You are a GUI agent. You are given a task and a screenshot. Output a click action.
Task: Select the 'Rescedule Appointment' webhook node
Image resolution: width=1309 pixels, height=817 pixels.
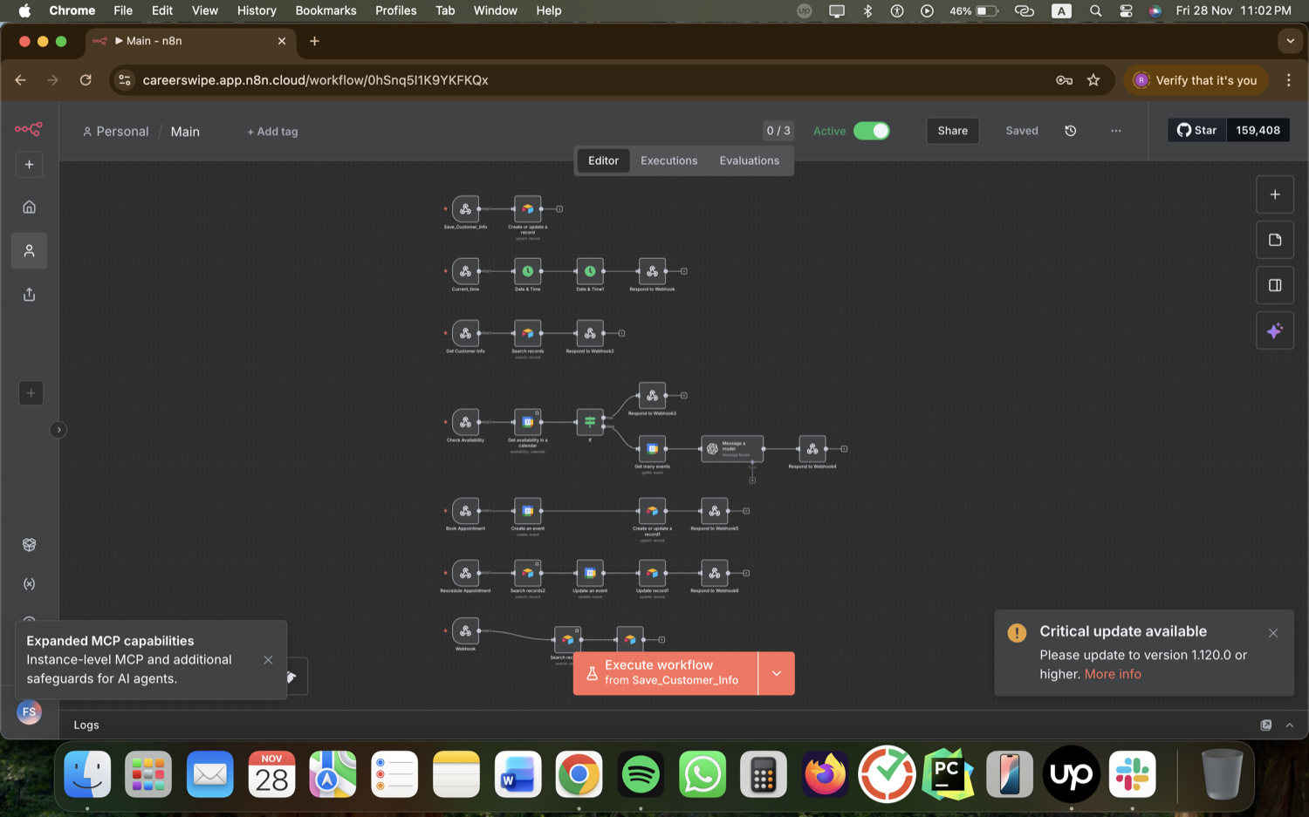pyautogui.click(x=465, y=573)
